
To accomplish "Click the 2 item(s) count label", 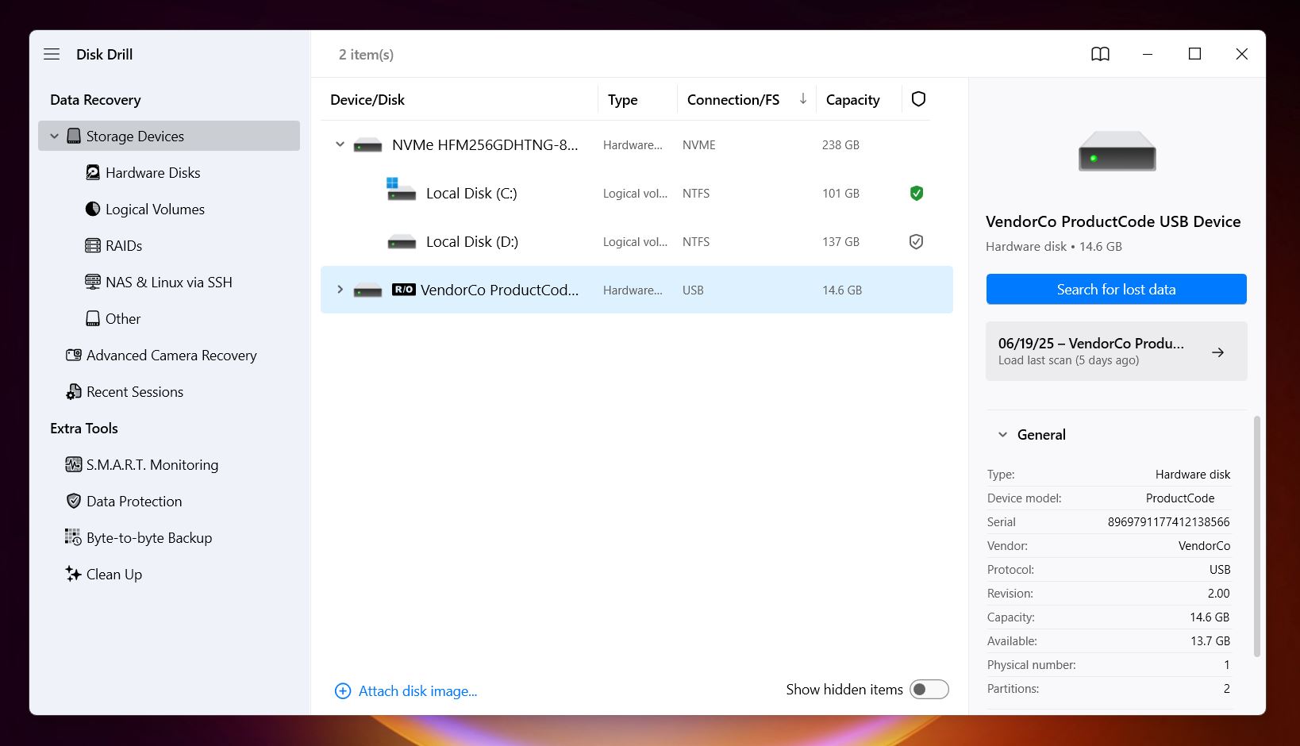I will [x=366, y=54].
